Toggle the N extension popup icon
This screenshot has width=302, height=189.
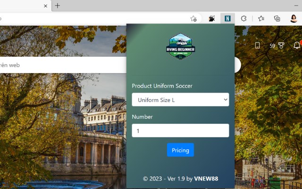click(227, 18)
